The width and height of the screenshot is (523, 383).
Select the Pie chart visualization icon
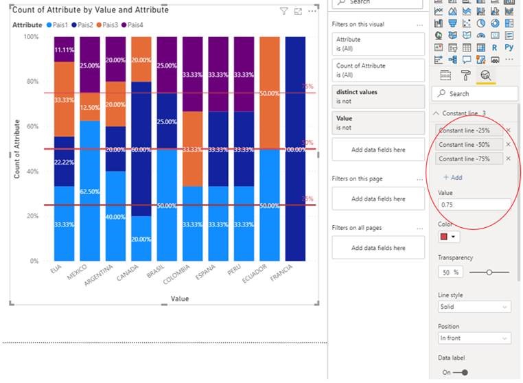pos(480,23)
